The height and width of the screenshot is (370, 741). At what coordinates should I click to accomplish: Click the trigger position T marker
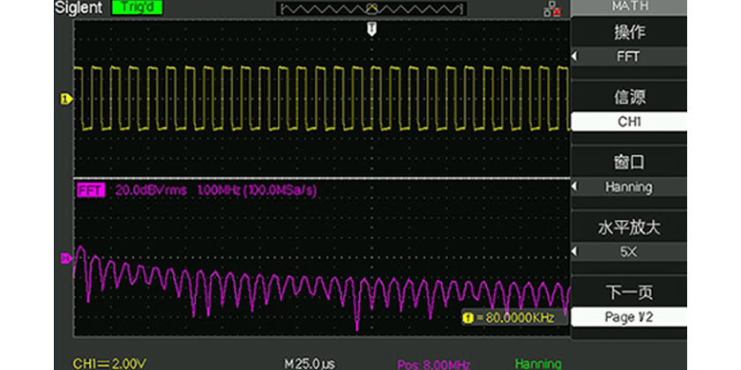coord(372,29)
